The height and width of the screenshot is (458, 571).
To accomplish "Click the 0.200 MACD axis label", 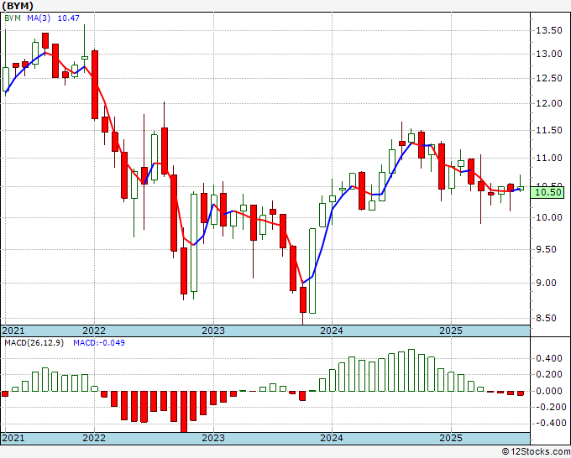I will (x=549, y=375).
